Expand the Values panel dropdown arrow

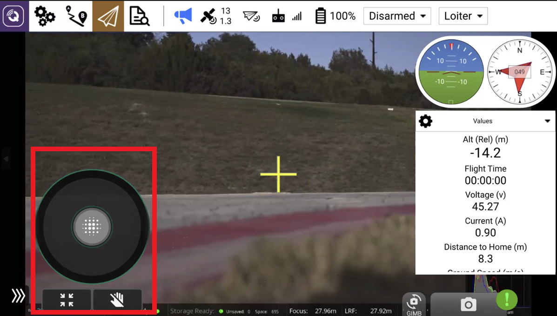click(547, 121)
